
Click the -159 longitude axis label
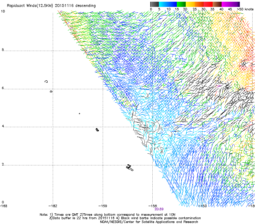(103, 206)
